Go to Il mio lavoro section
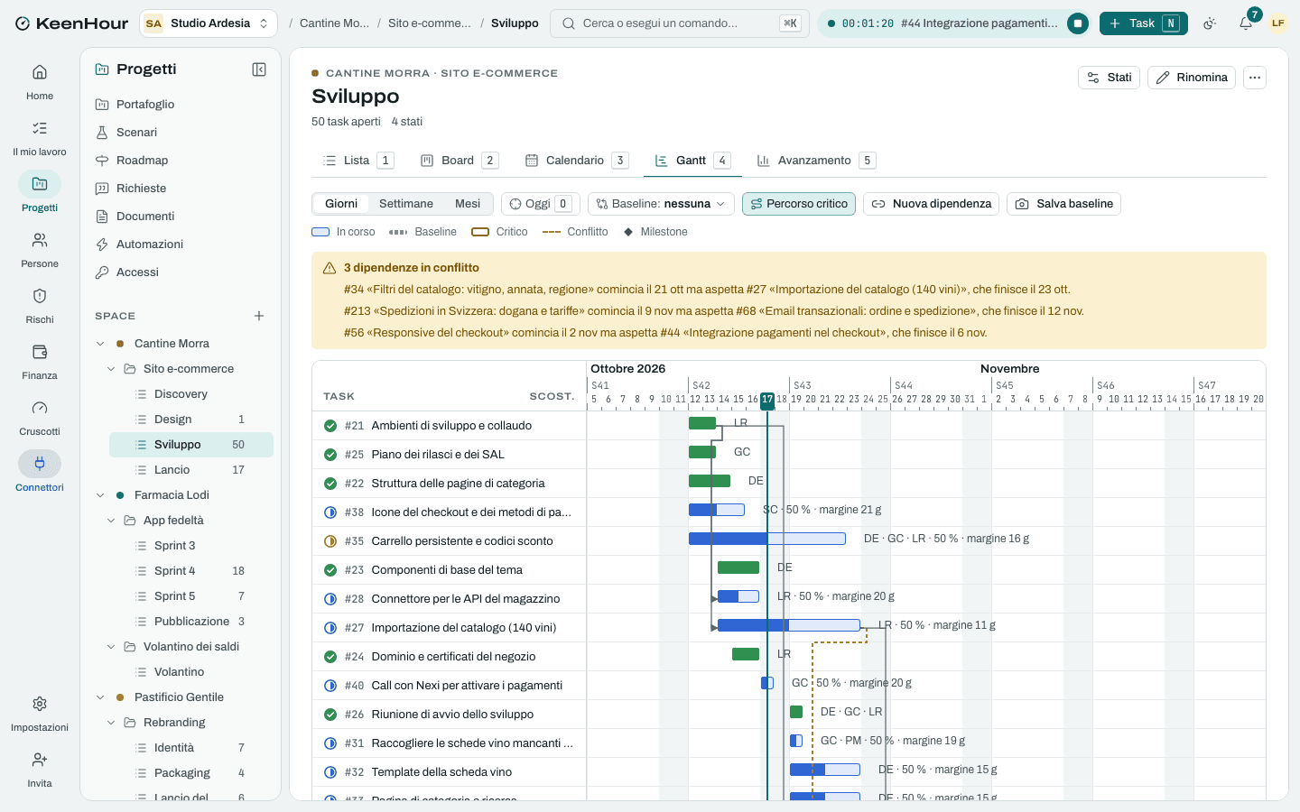This screenshot has height=812, width=1300. coord(40,137)
